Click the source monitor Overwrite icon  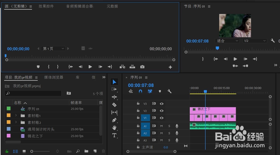[132, 67]
